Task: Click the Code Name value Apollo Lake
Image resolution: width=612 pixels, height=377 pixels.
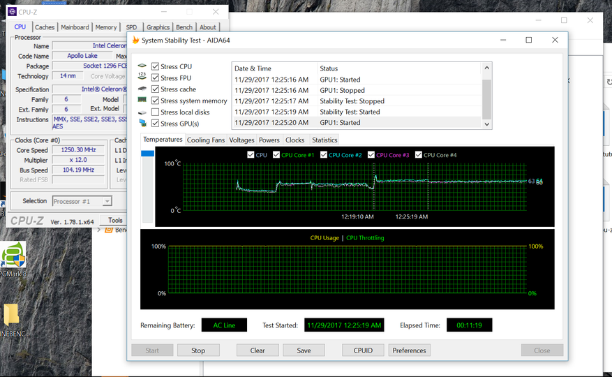Action: [82, 56]
